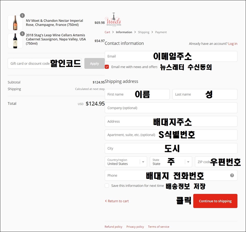Click 'Calculated at next step' shipping text

[x=90, y=89]
